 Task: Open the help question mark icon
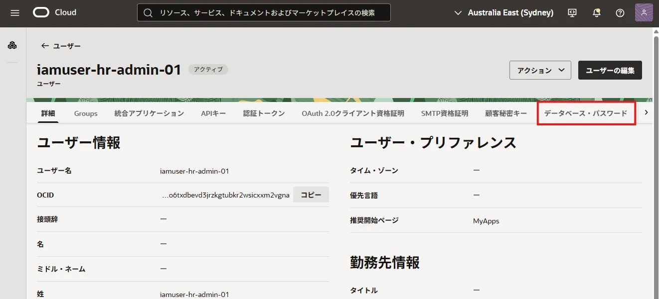[x=620, y=13]
